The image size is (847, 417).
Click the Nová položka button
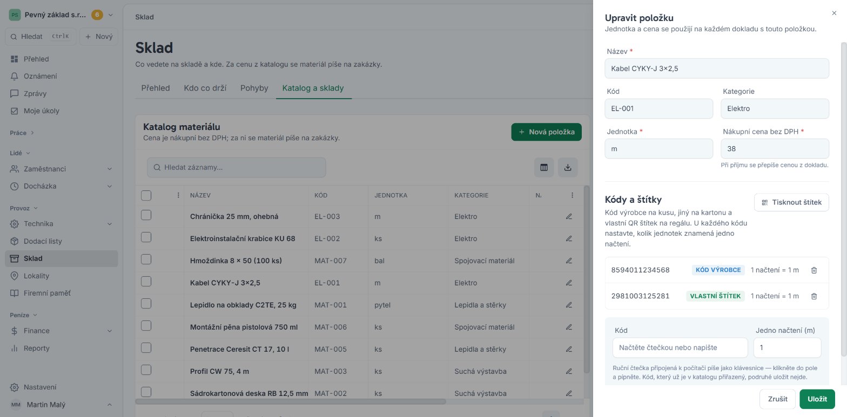pos(546,132)
